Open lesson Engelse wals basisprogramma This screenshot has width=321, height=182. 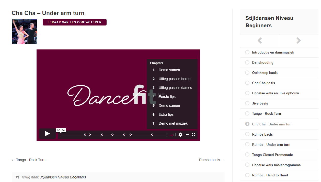click(276, 165)
